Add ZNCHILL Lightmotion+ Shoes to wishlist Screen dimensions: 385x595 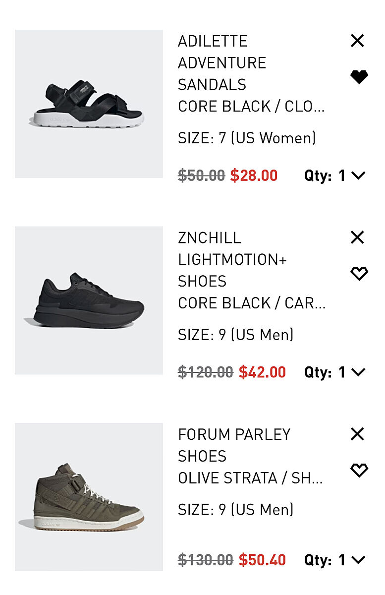tap(359, 274)
